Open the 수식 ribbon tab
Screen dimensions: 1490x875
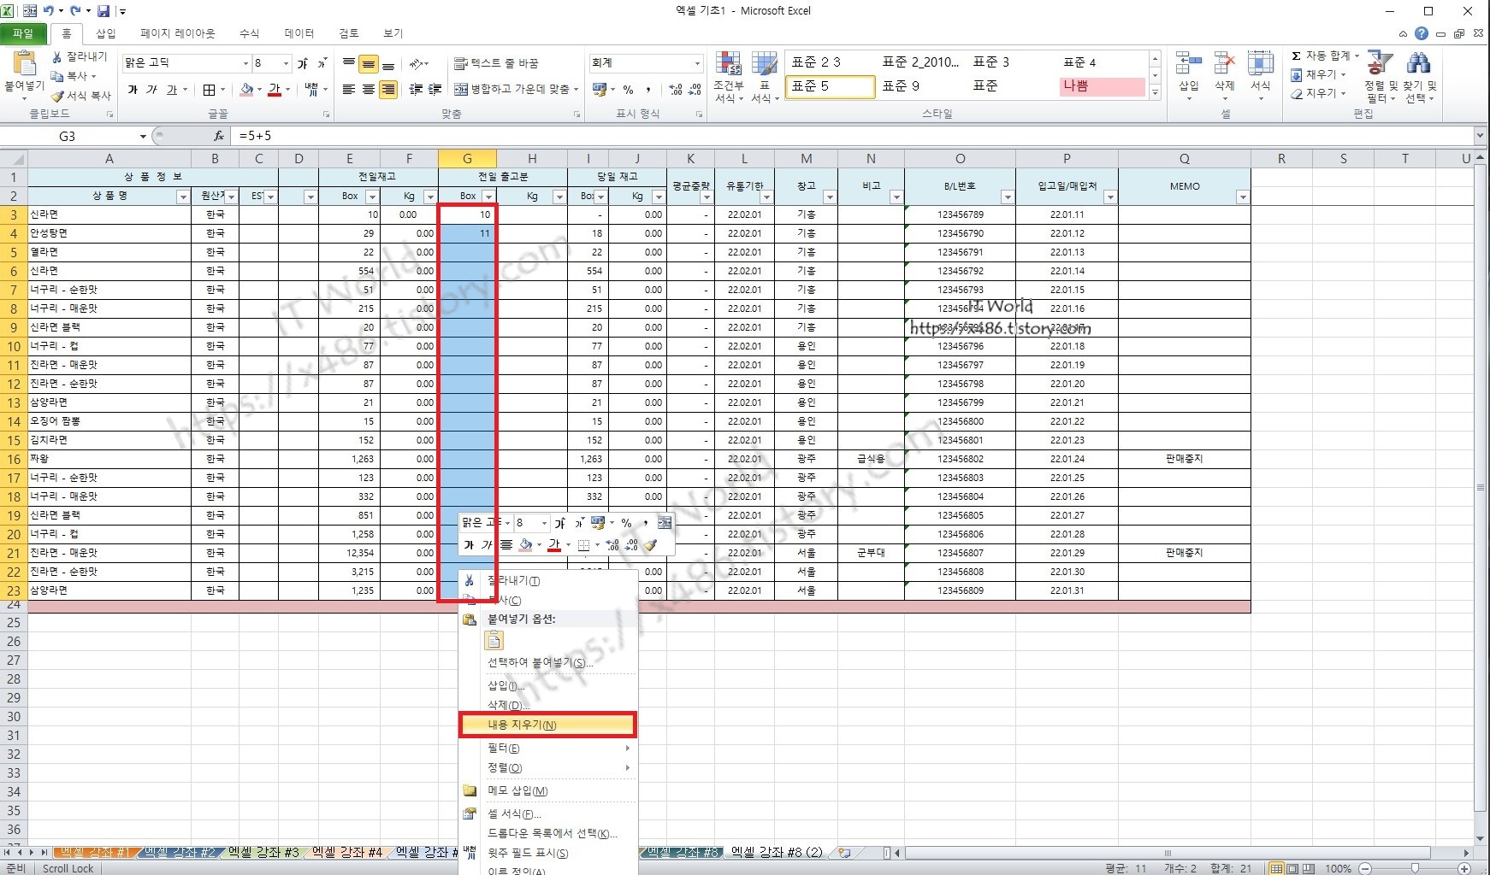tap(249, 33)
